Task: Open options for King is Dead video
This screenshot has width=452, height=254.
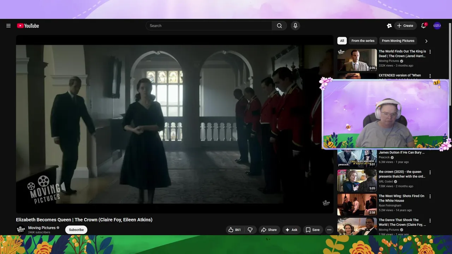Action: 430,52
